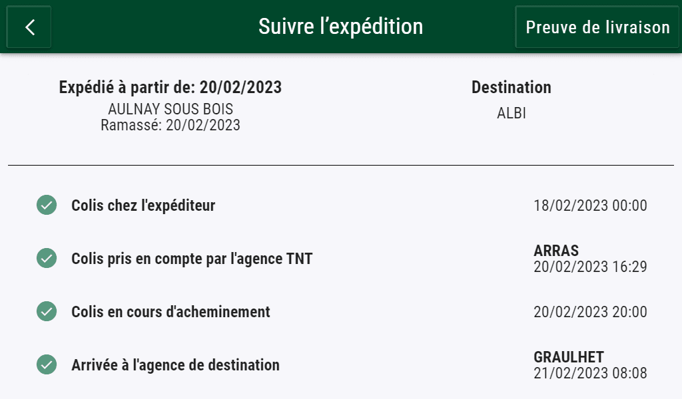
Task: Expand the 'Arrivée à l'agence de destination' row
Action: (x=176, y=364)
